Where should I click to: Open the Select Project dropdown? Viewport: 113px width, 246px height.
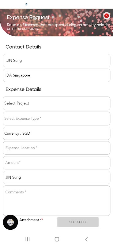pyautogui.click(x=57, y=103)
